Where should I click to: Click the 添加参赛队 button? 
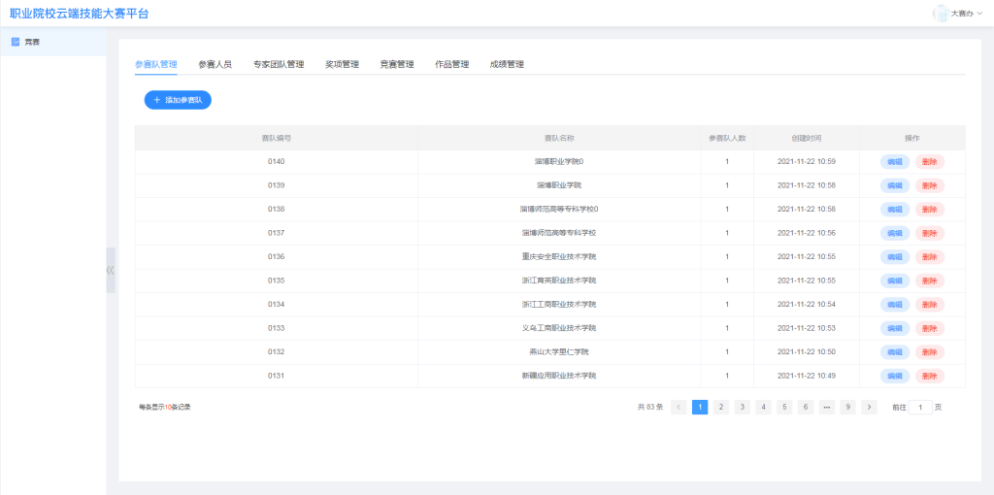178,100
